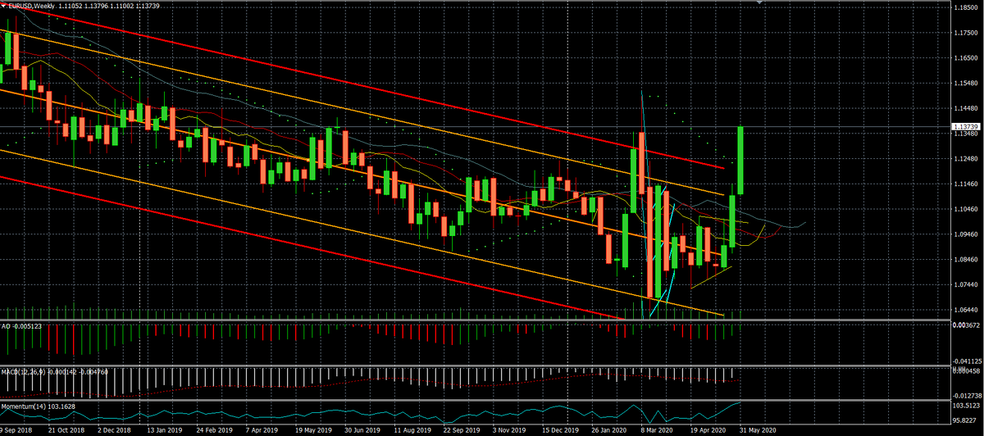984x436 pixels.
Task: Click the 1.14480 price scale value
Action: (x=966, y=108)
